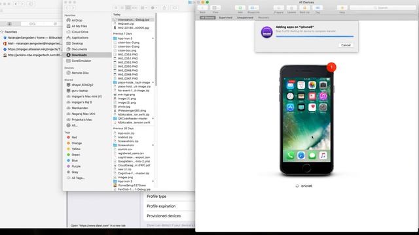Select the iphone6 device thumbnail
The width and height of the screenshot is (419, 235).
306,120
